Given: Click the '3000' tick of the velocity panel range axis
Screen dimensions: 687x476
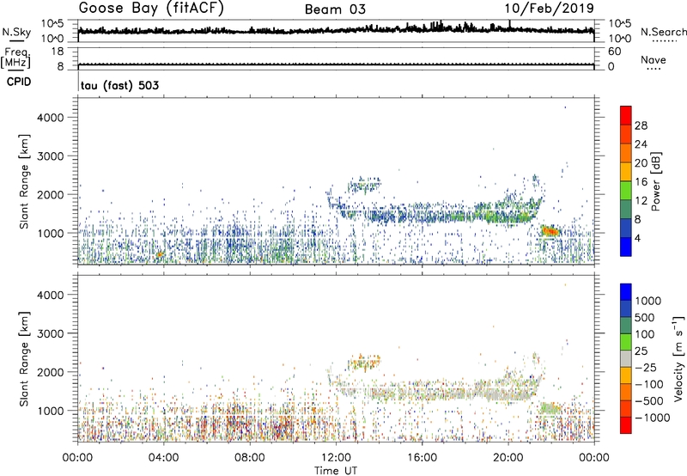Looking at the screenshot, I should click(x=51, y=333).
